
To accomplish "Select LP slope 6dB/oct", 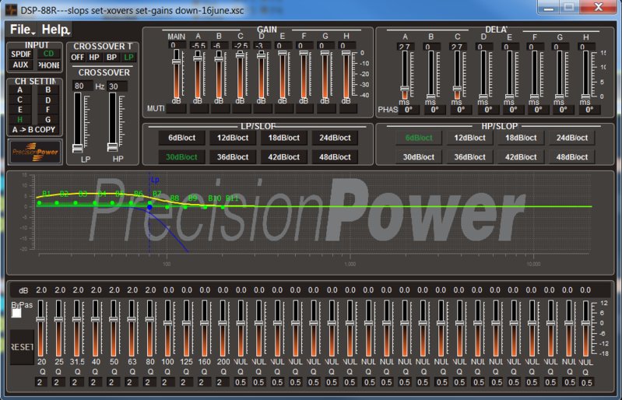I will [x=181, y=138].
